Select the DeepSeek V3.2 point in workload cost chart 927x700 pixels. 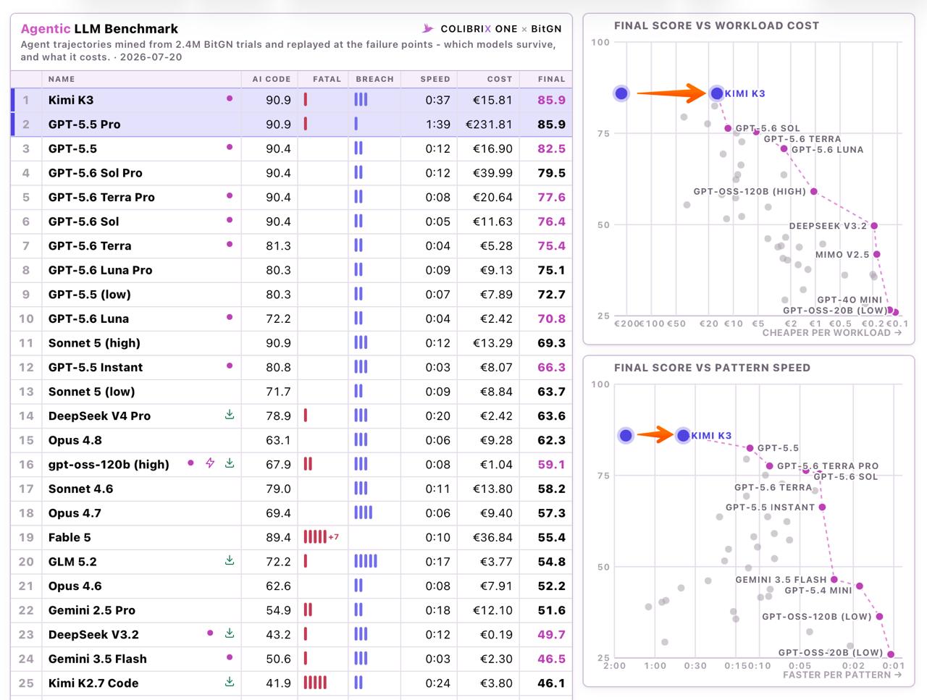[874, 226]
